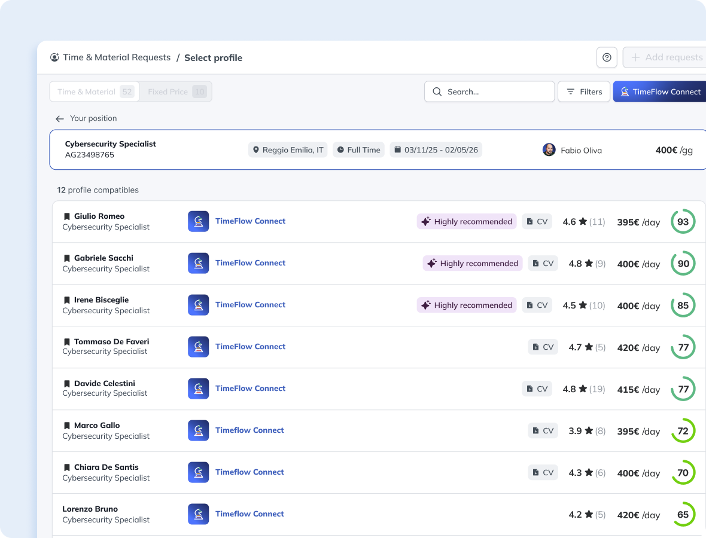This screenshot has width=706, height=538.
Task: Click the TimeFlow Connect button
Action: pyautogui.click(x=659, y=91)
